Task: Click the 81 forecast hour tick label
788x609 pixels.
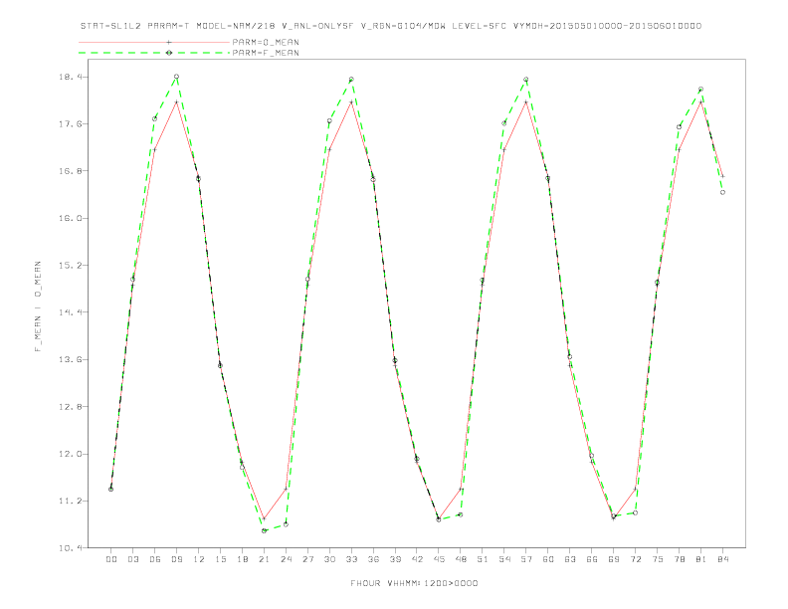Action: [701, 559]
